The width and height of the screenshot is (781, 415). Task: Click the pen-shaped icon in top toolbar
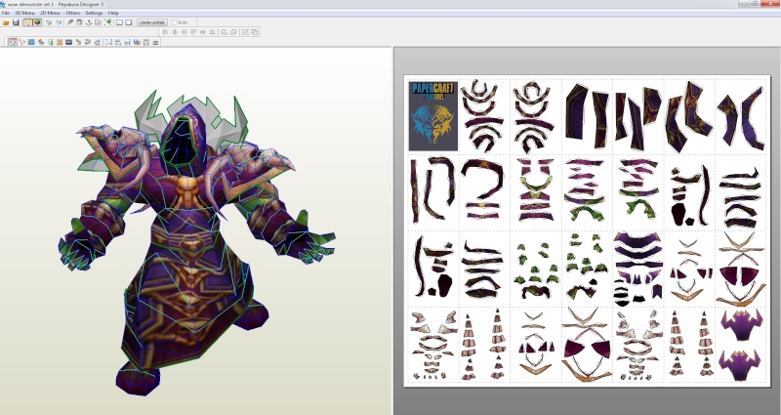[70, 22]
